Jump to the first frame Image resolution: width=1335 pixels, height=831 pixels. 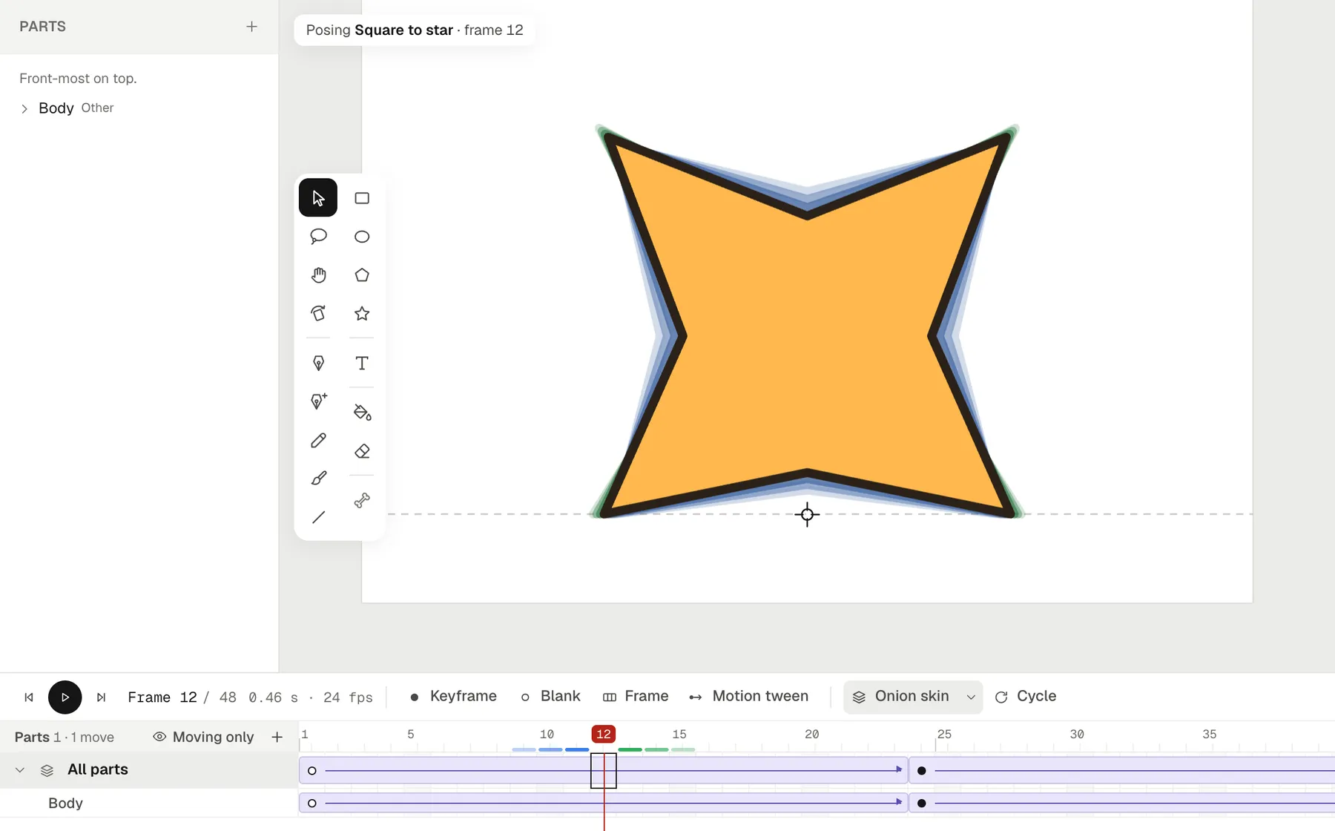29,697
